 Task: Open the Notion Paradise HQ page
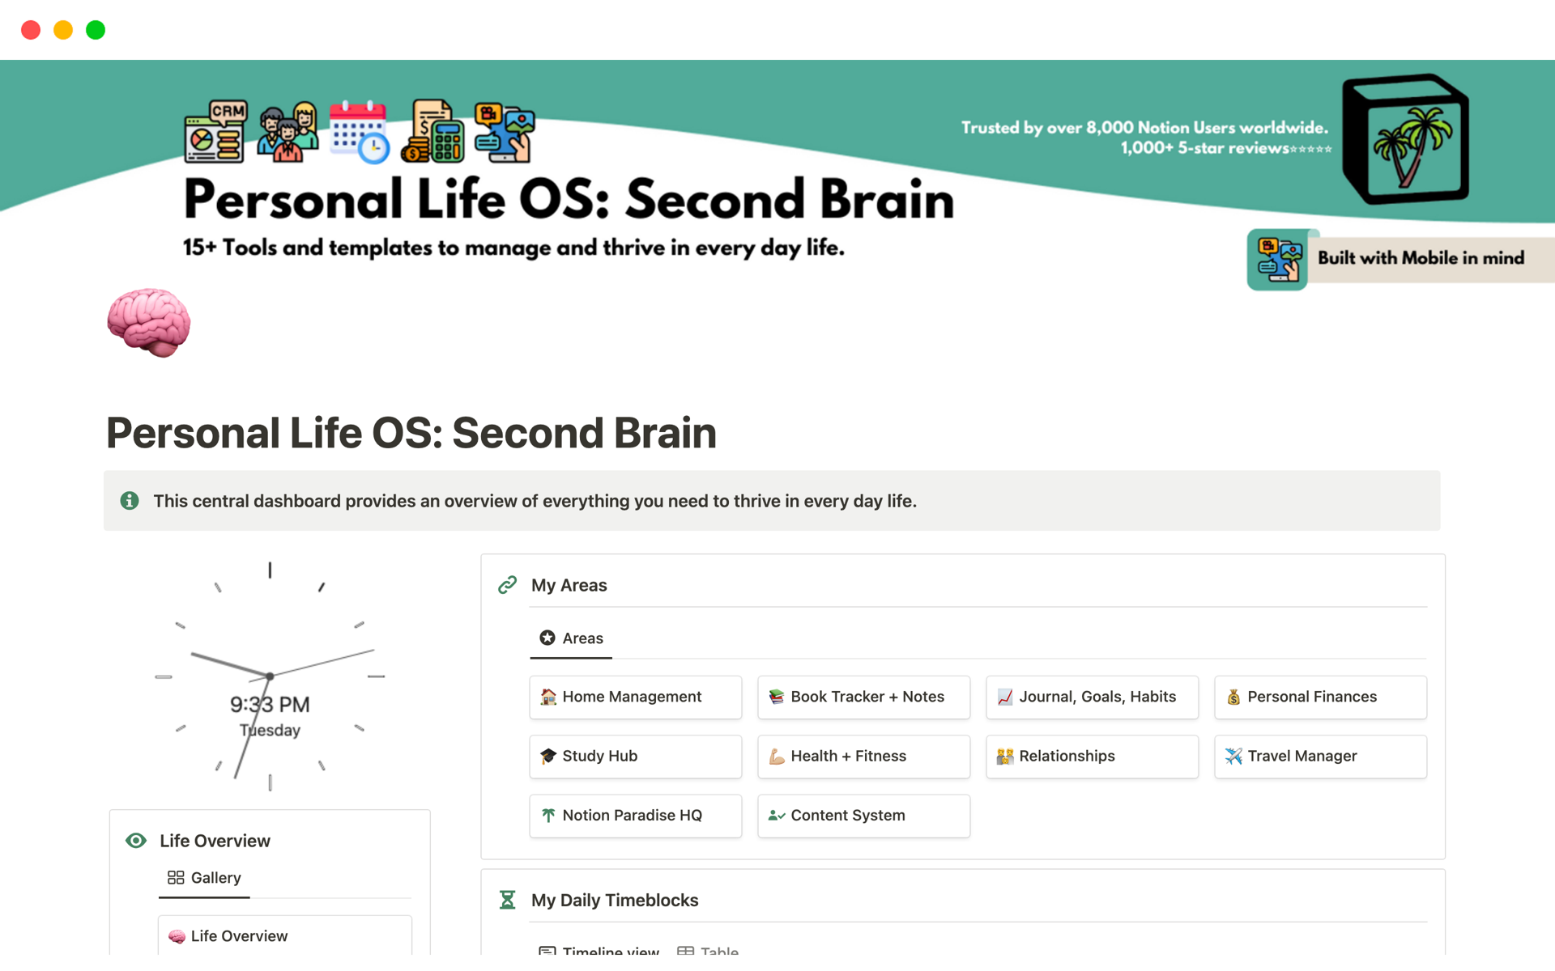click(635, 815)
